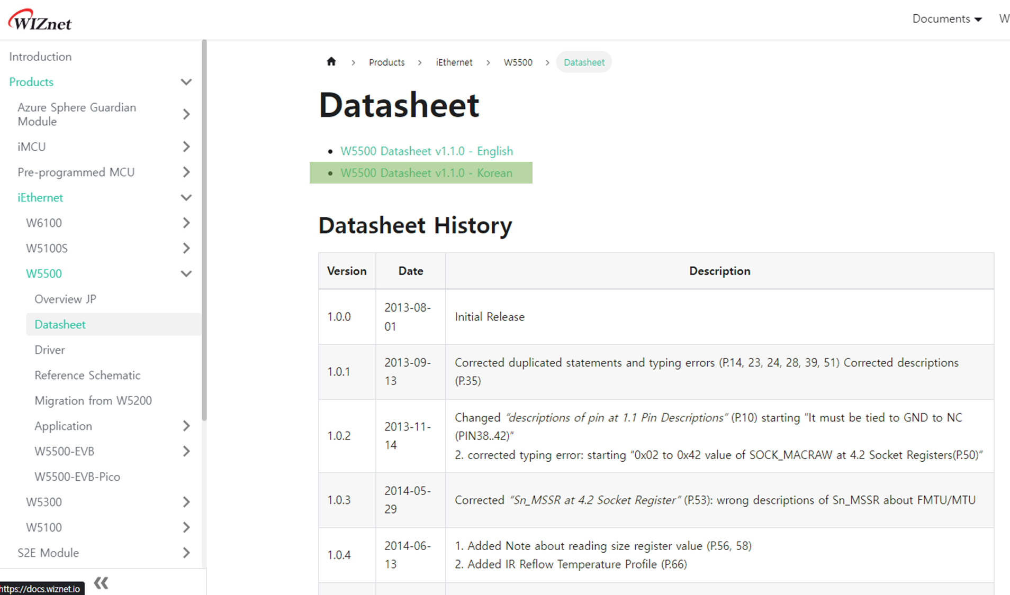Click the Version column header
Screen dimensions: 1010x595
click(347, 271)
